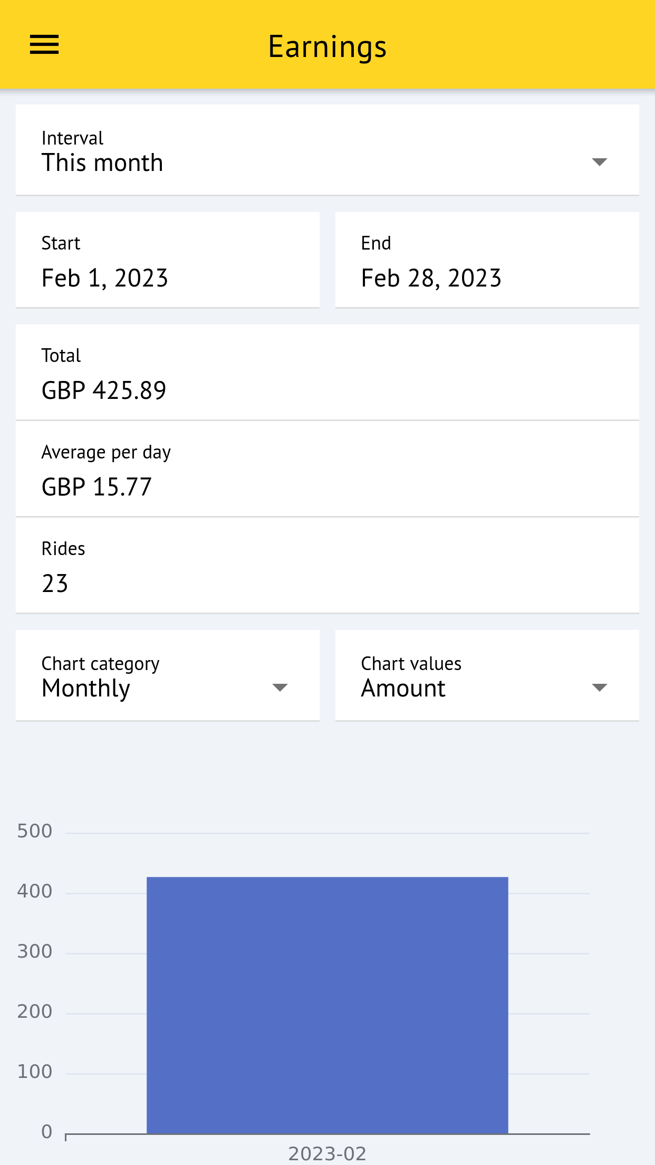Click the Start date Feb 1, 2023
This screenshot has width=655, height=1165.
104,278
